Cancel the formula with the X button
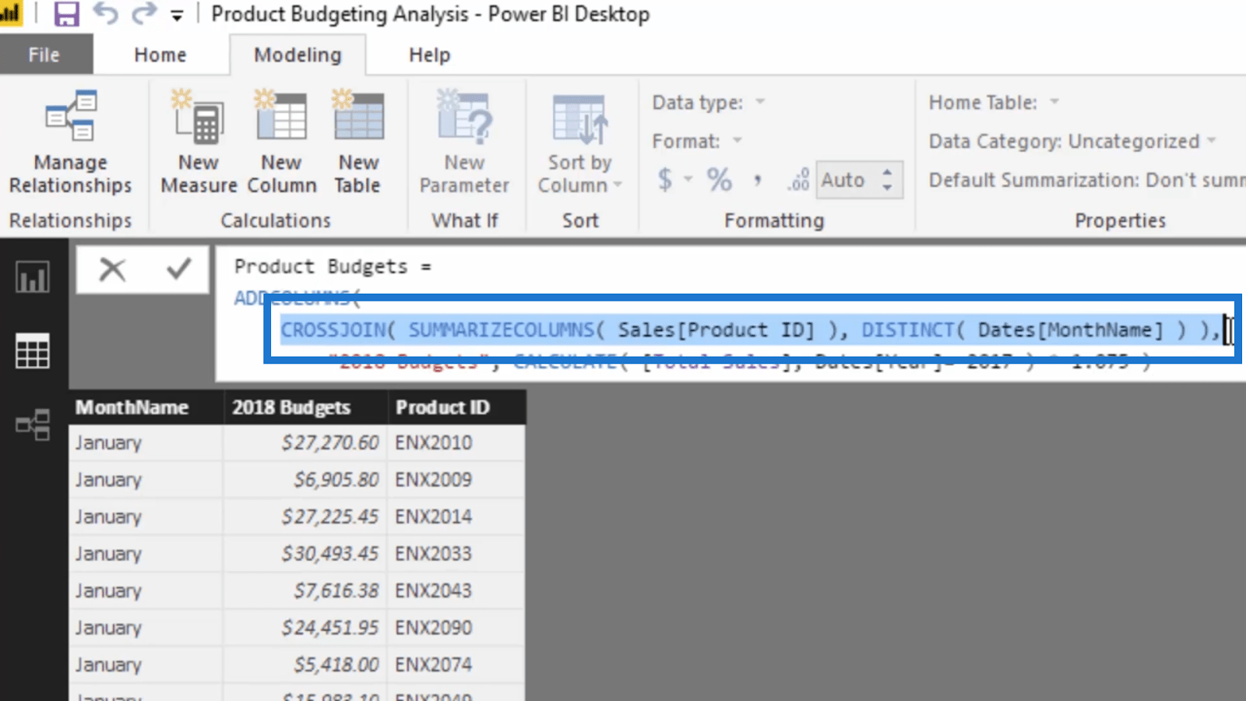1246x701 pixels. (x=112, y=269)
